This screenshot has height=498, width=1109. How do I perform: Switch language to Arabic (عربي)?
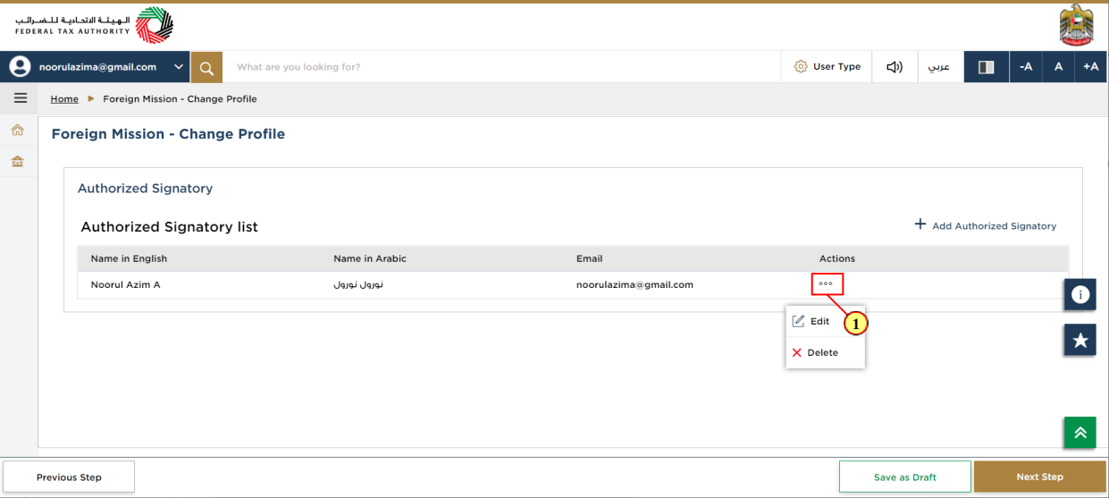coord(939,67)
